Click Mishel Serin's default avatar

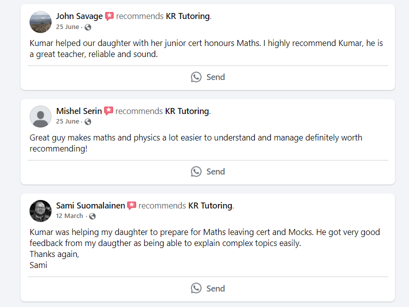41,116
